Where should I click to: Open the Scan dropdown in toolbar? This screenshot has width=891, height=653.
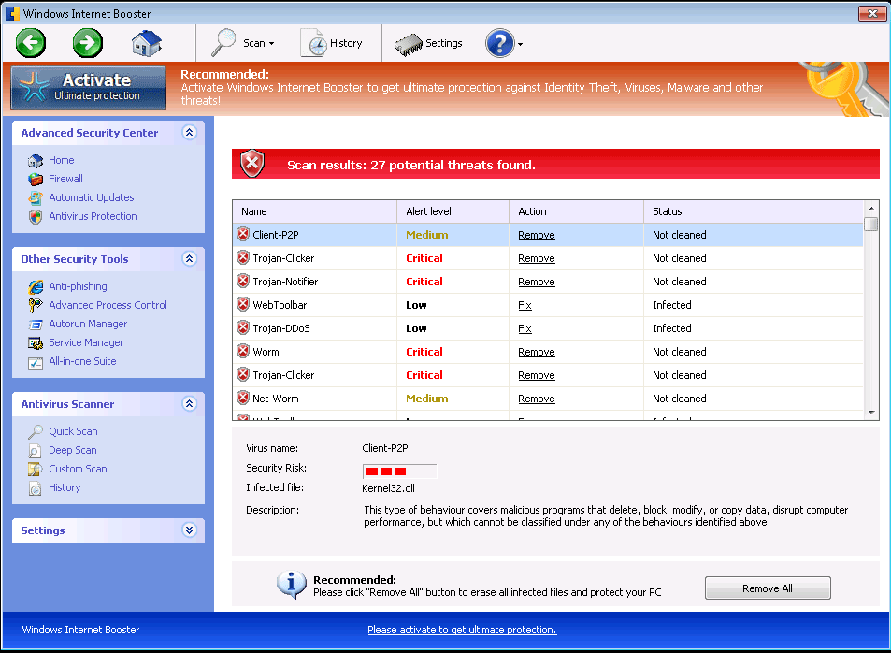(x=243, y=43)
